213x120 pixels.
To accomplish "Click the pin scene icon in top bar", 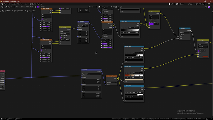I will coord(189,4).
